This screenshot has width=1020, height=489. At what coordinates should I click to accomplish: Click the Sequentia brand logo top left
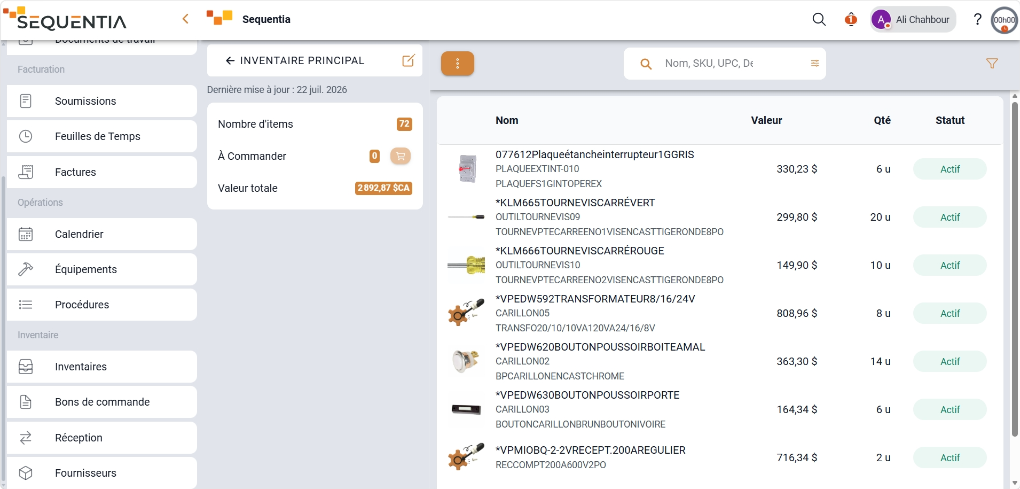click(65, 19)
